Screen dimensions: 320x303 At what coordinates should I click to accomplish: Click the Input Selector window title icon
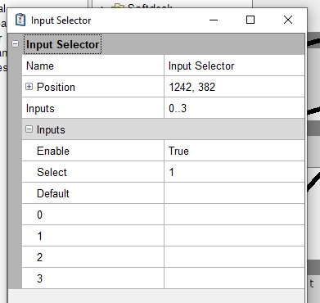(20, 20)
